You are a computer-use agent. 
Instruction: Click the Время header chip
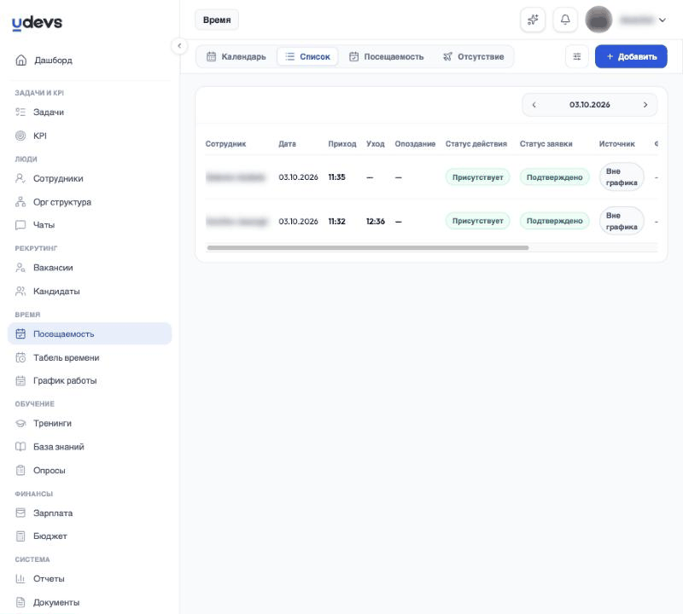[217, 20]
